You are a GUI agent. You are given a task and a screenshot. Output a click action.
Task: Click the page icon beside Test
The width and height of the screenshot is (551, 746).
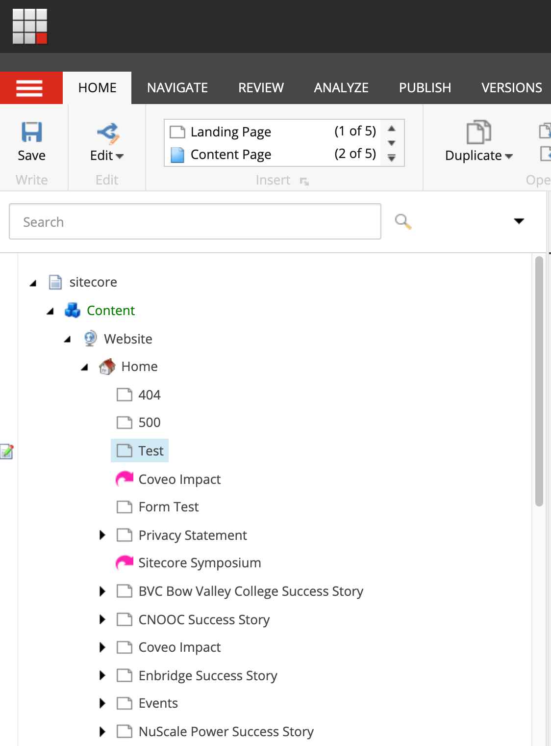125,451
